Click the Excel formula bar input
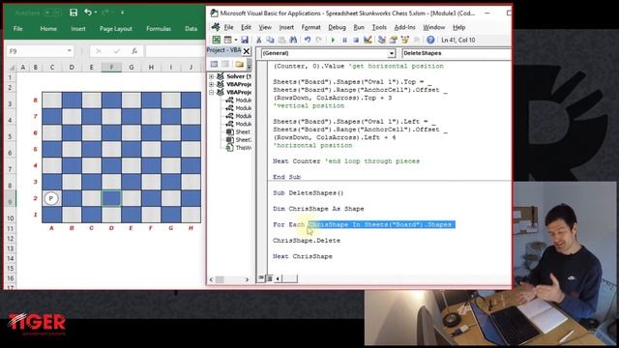 point(175,51)
